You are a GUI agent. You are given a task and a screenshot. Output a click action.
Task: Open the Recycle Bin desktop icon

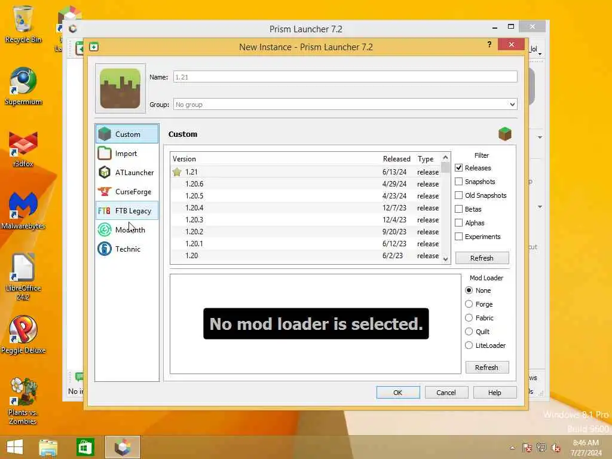tap(23, 24)
